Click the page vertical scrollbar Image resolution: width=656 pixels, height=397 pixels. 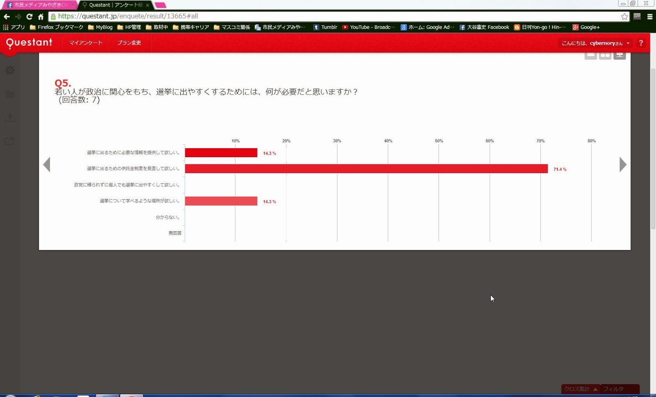pos(653,148)
